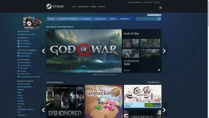Click the chart icon beside Mais vendidos
The image size is (209, 118).
pos(19,62)
